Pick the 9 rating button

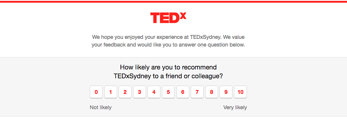[226, 92]
